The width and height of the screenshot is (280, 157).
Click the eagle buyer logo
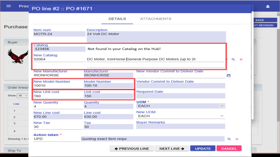tap(18, 56)
